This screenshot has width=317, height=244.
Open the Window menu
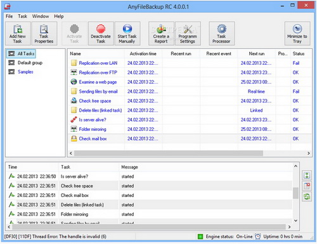pyautogui.click(x=41, y=17)
